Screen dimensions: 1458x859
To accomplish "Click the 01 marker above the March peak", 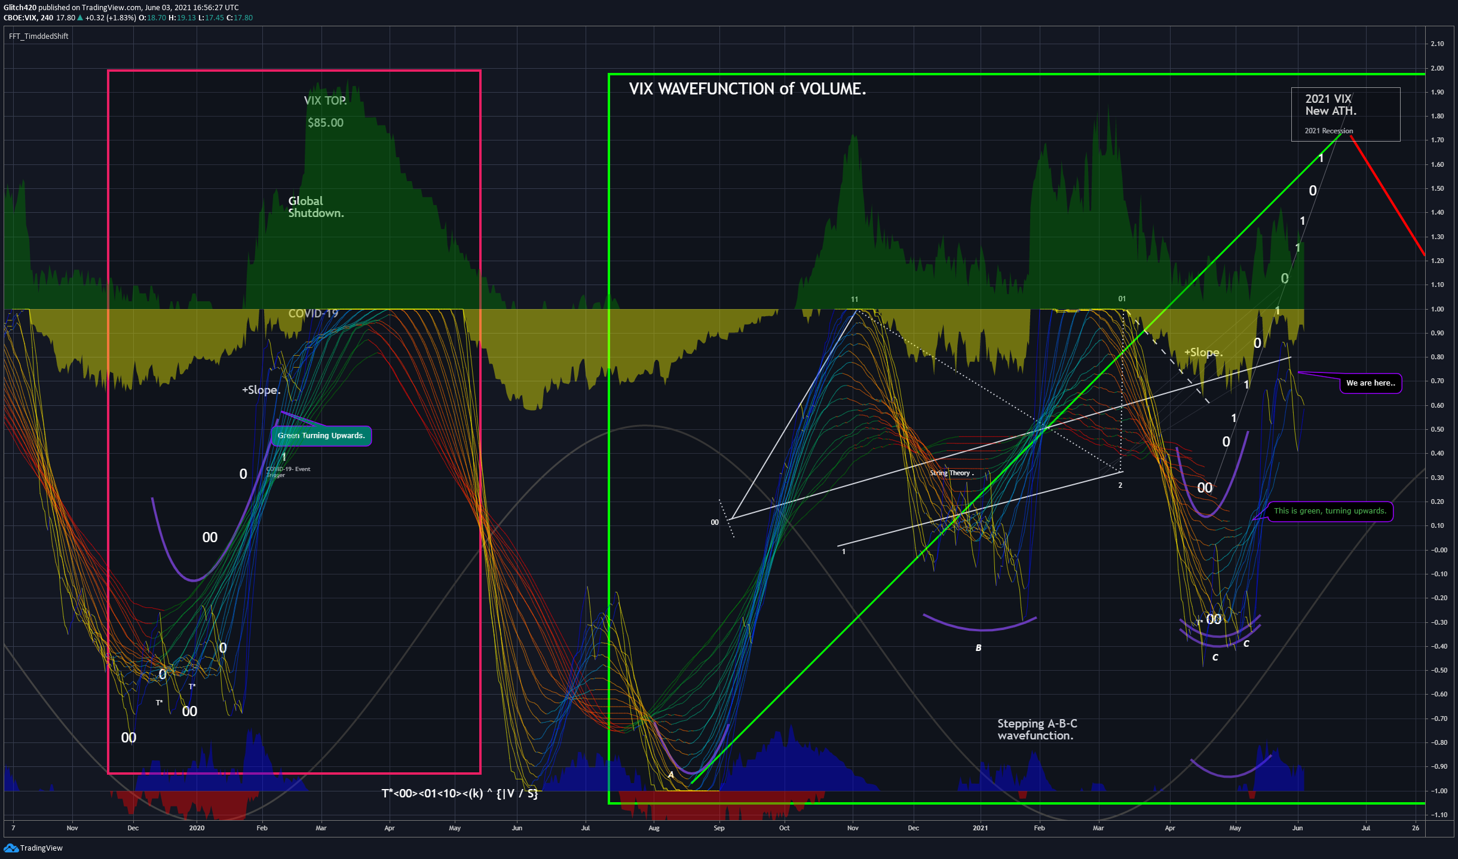I will pyautogui.click(x=1122, y=299).
